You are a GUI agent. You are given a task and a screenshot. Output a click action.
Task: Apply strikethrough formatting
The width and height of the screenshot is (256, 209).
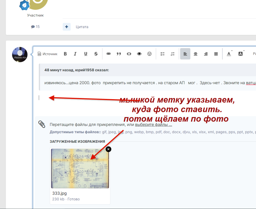click(96, 54)
